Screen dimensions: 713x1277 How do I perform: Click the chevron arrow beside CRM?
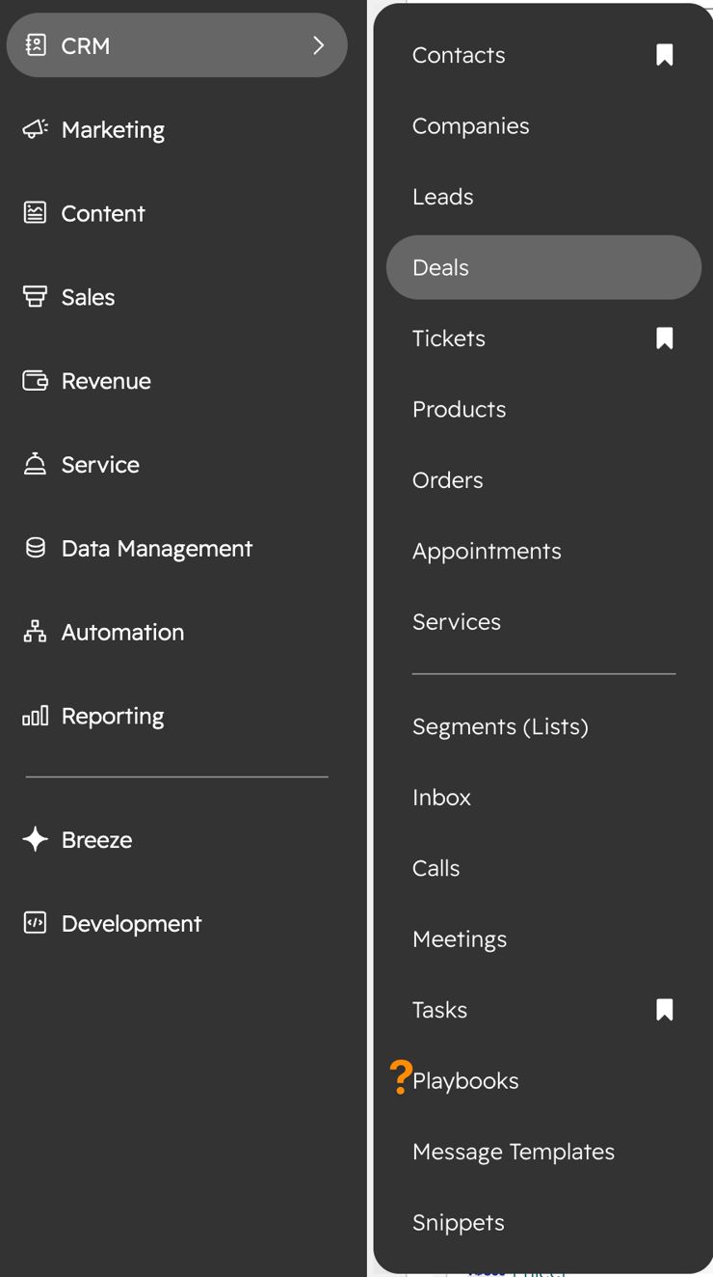click(x=319, y=45)
